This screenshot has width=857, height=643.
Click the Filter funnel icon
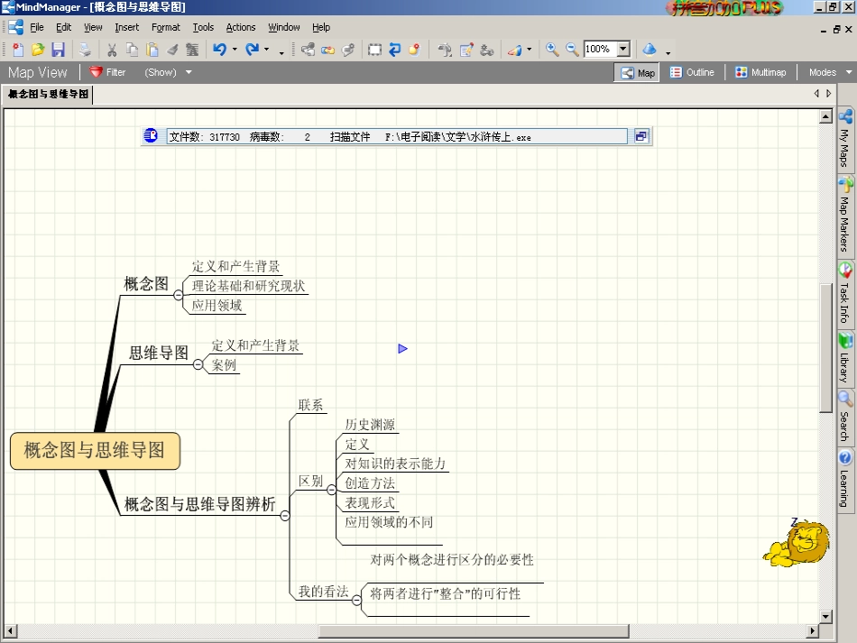(97, 72)
